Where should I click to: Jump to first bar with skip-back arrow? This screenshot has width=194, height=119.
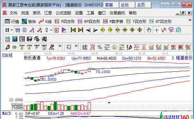tap(73, 30)
